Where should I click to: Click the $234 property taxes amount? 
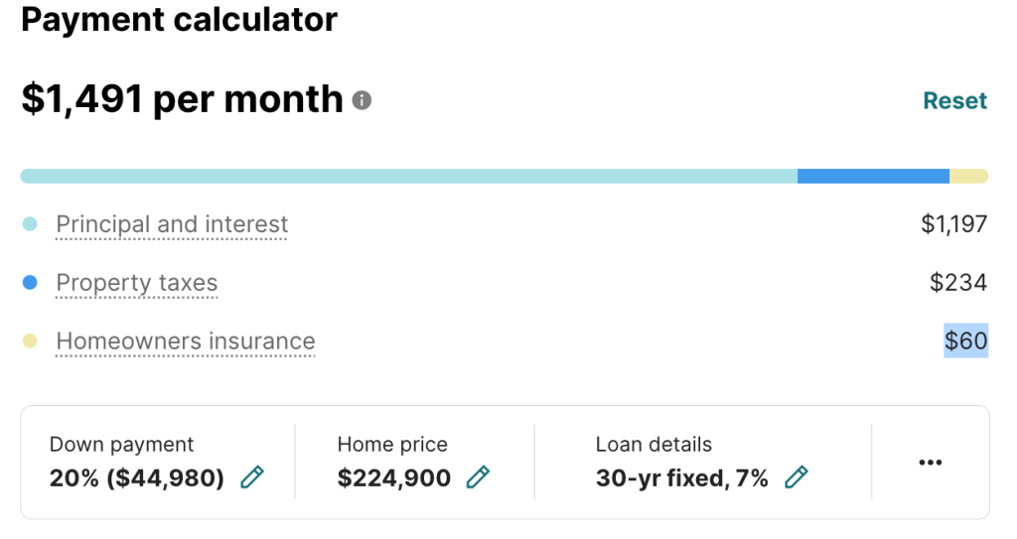pos(958,283)
